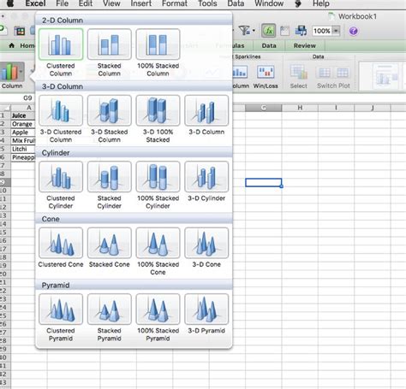Open the View menu
Screen dimensions: 406x389
111,3
